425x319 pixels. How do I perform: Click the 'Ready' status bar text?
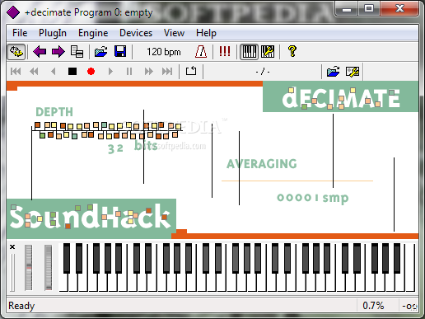(x=21, y=306)
